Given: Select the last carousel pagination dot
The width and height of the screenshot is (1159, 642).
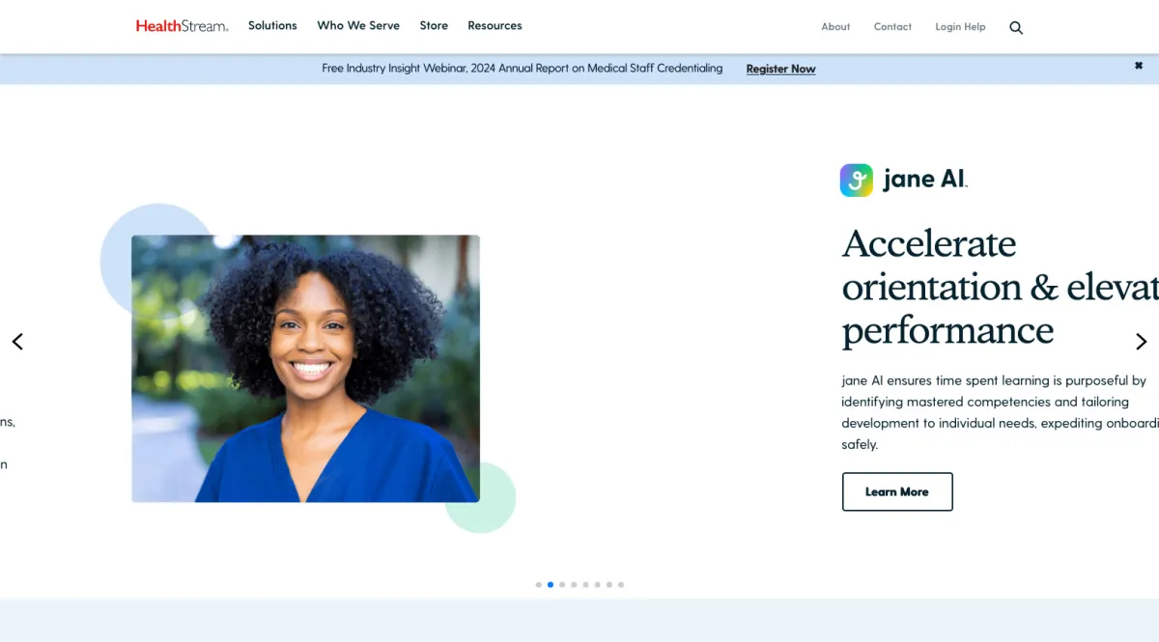Looking at the screenshot, I should pos(621,584).
